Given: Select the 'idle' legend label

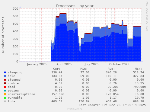Looking at the screenshot, I should pyautogui.click(x=11, y=76).
